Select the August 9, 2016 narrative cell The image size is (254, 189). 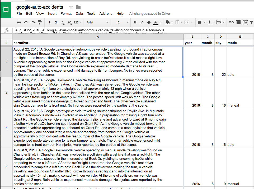pyautogui.click(x=98, y=167)
